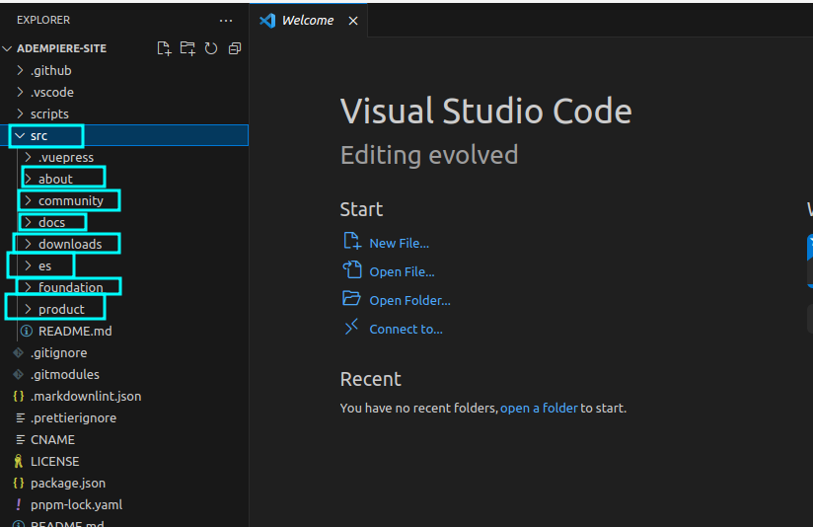The width and height of the screenshot is (813, 527).
Task: Open the Open File... link
Action: 402,271
